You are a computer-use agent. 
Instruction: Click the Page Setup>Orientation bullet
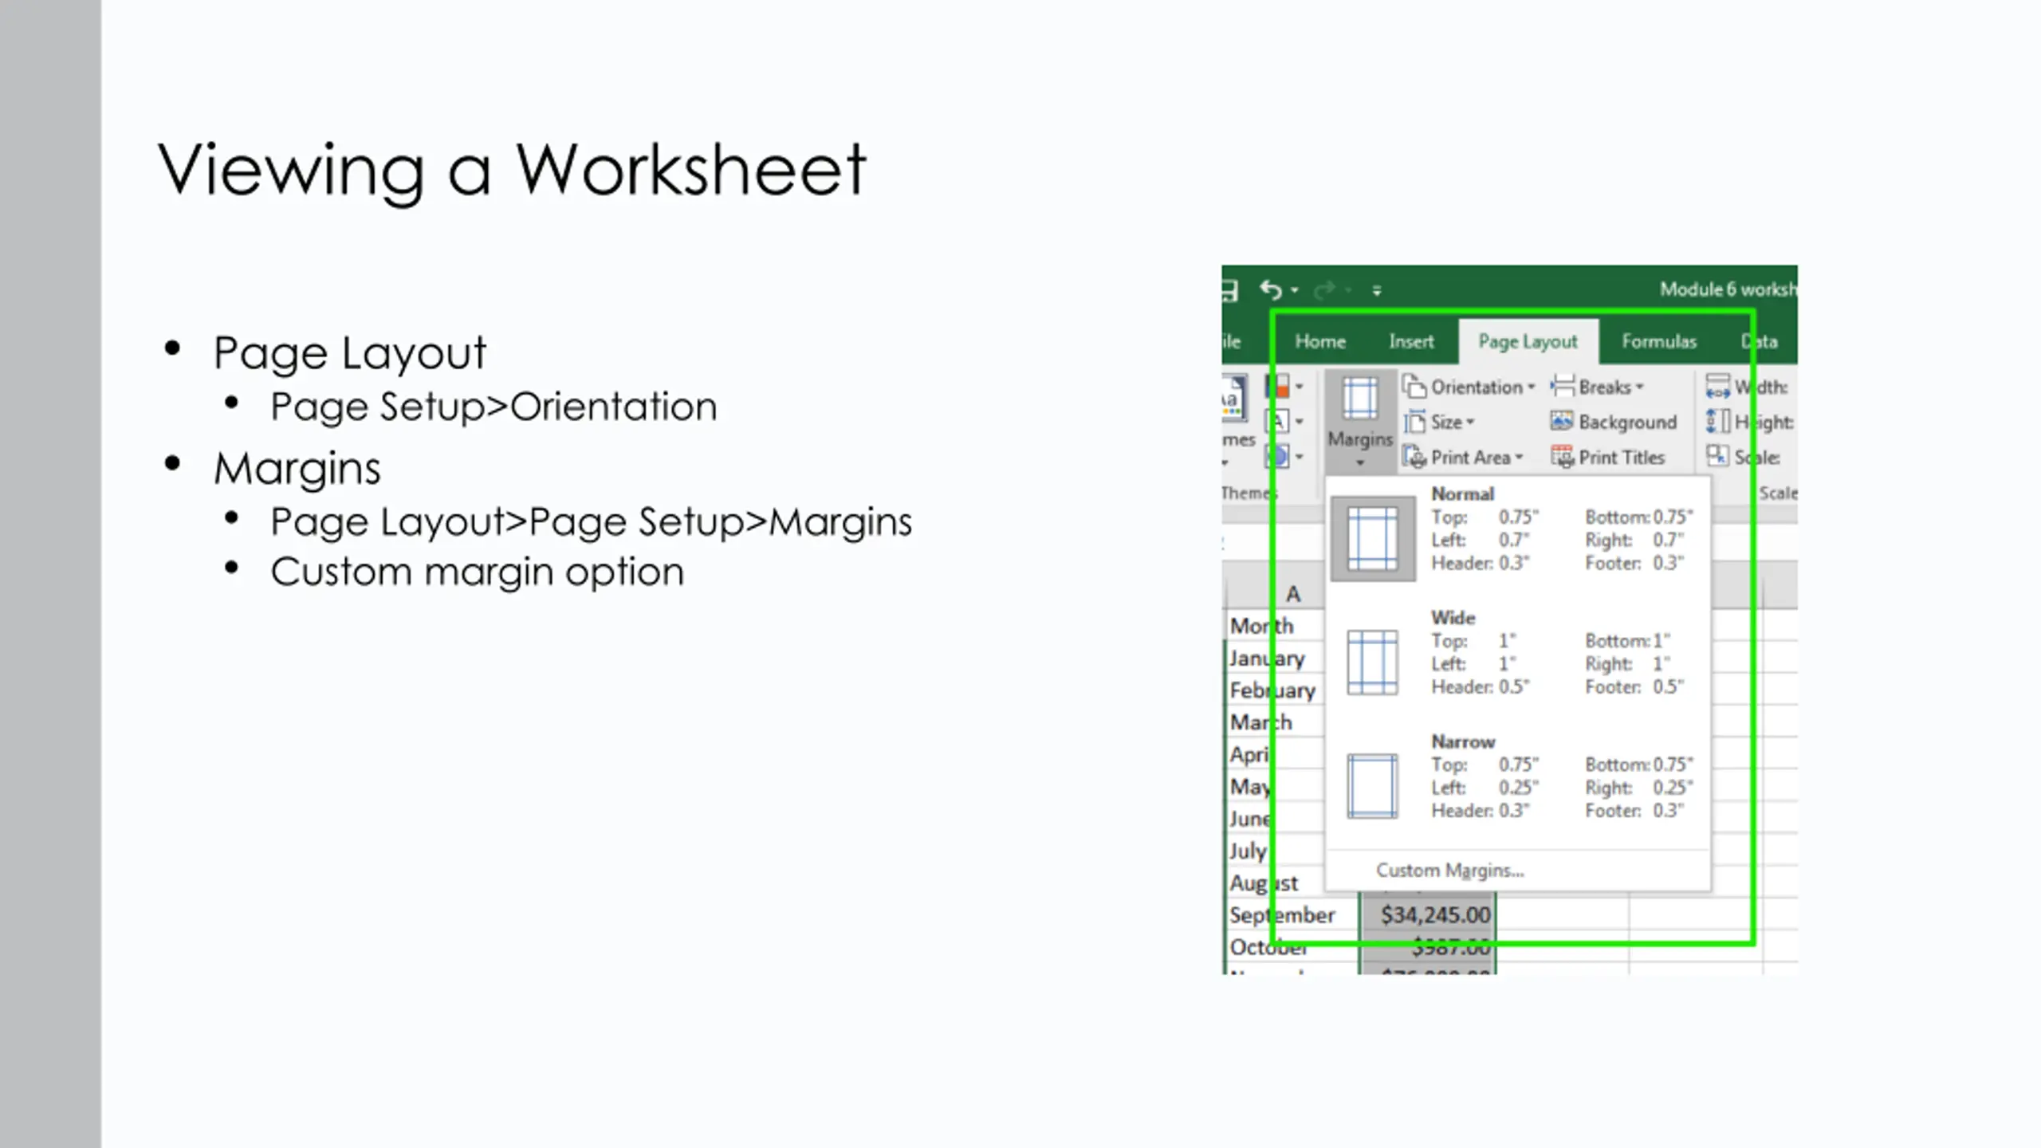pos(494,407)
